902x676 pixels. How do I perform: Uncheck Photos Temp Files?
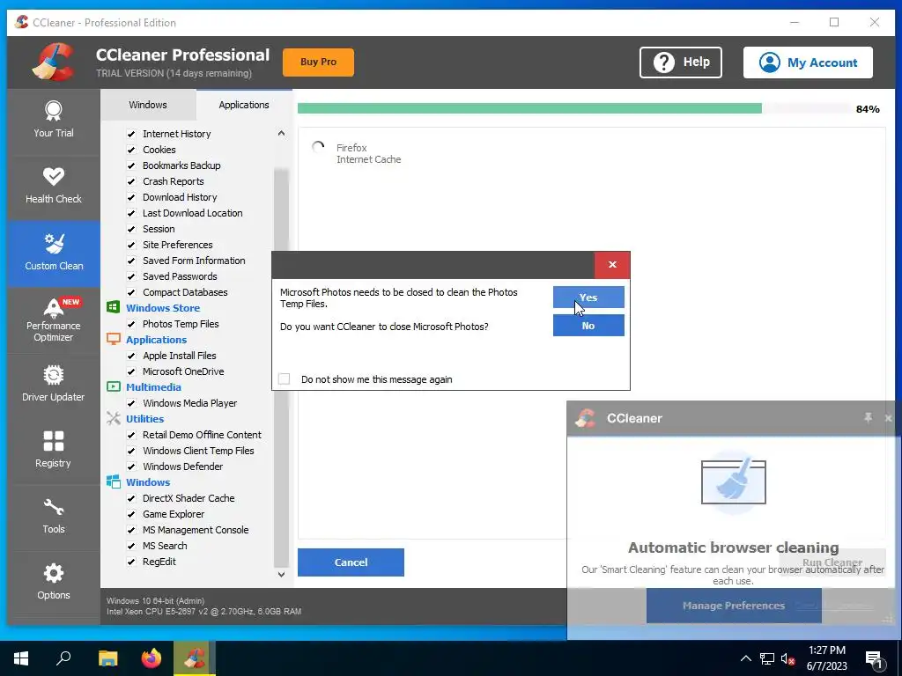click(131, 324)
